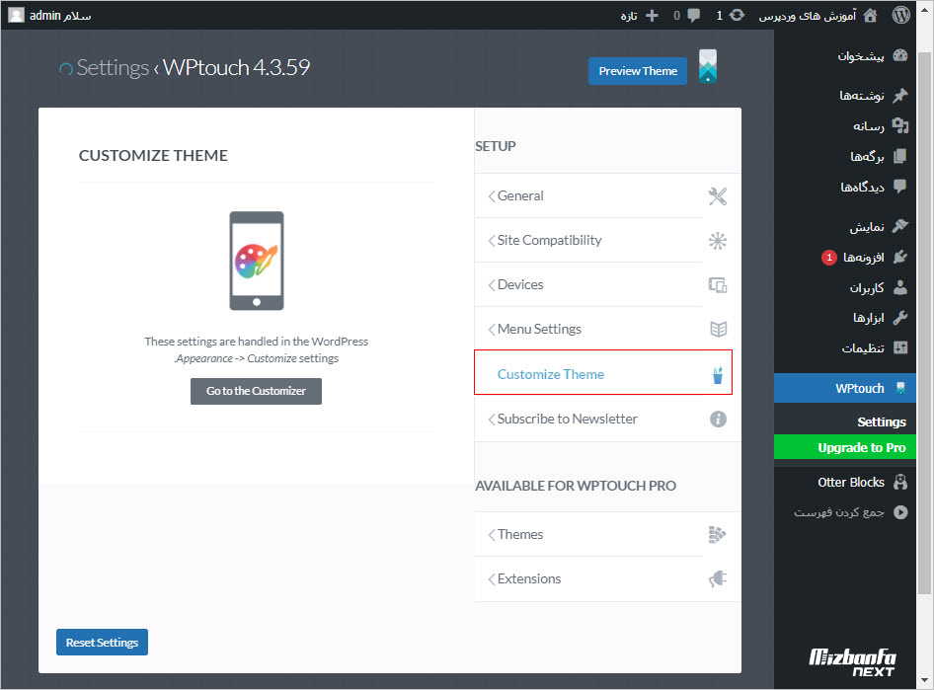Open the Extensions pro section
The width and height of the screenshot is (934, 690).
pyautogui.click(x=607, y=578)
